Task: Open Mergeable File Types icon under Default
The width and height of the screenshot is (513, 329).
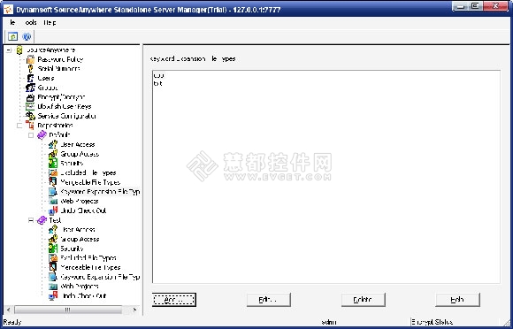Action: point(53,182)
